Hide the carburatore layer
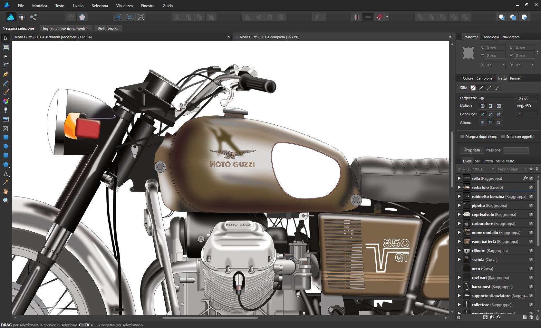Screen dimensions: 541x328 (x=531, y=223)
